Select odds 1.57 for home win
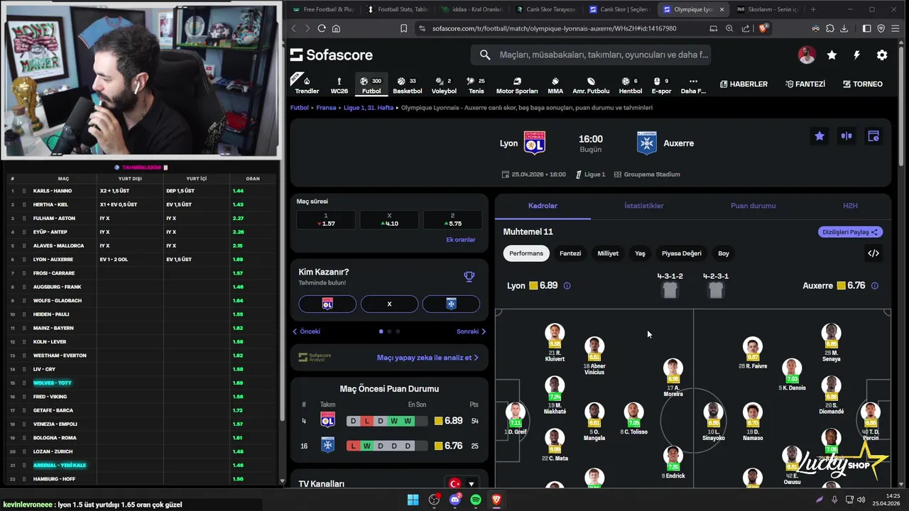 [326, 220]
